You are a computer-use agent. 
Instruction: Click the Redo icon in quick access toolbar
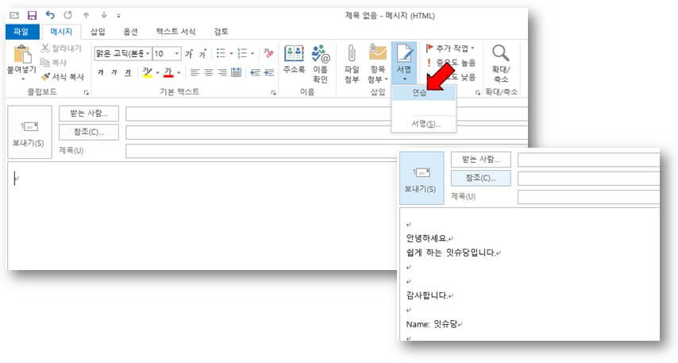click(68, 16)
